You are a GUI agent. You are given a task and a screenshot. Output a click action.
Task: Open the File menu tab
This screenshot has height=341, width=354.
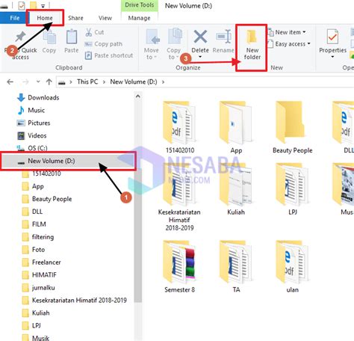pos(14,18)
